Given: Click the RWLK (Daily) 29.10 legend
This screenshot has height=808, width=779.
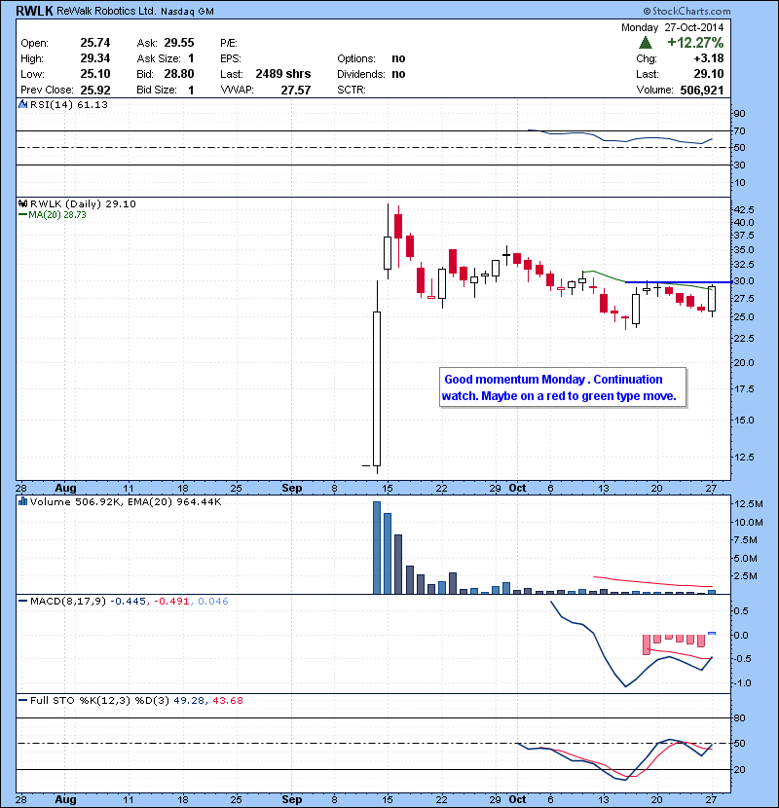Looking at the screenshot, I should pyautogui.click(x=83, y=203).
